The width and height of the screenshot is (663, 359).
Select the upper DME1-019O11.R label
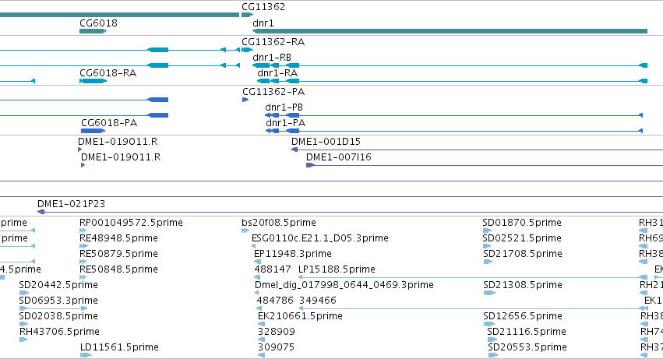click(x=118, y=141)
